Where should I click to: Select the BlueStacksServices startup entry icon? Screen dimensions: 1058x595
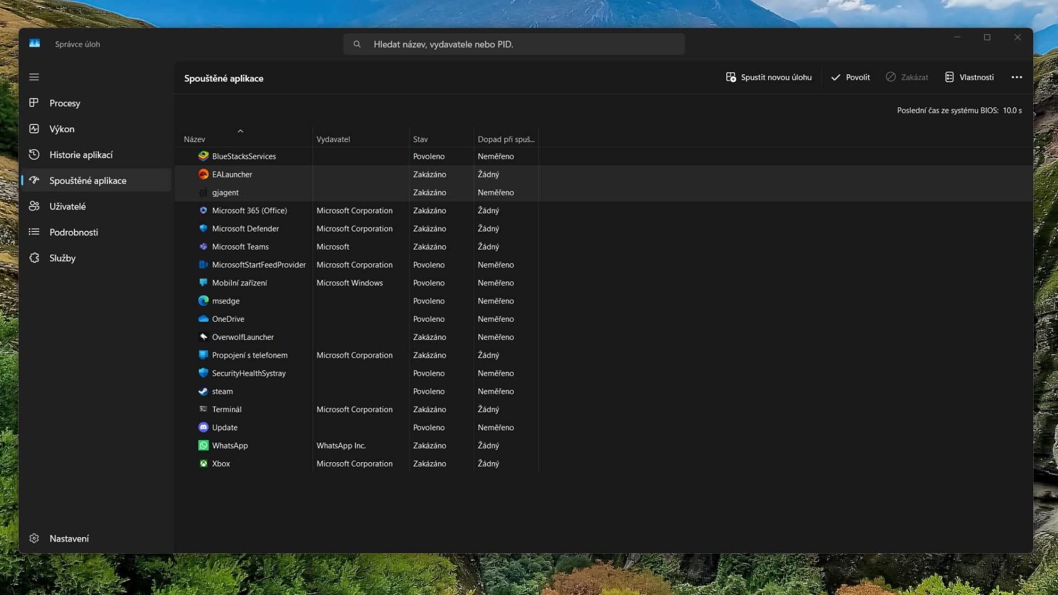[x=203, y=156]
